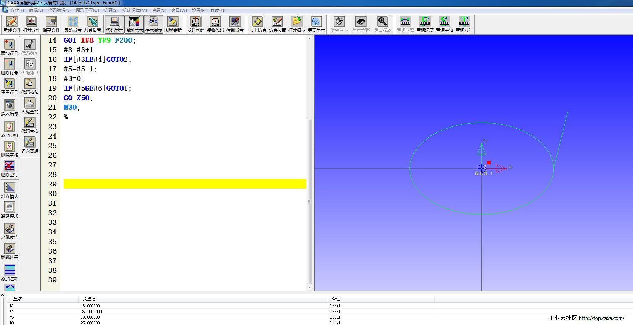Image resolution: width=633 pixels, height=325 pixels.
Task: Click the 发送代码 send code icon
Action: (195, 24)
